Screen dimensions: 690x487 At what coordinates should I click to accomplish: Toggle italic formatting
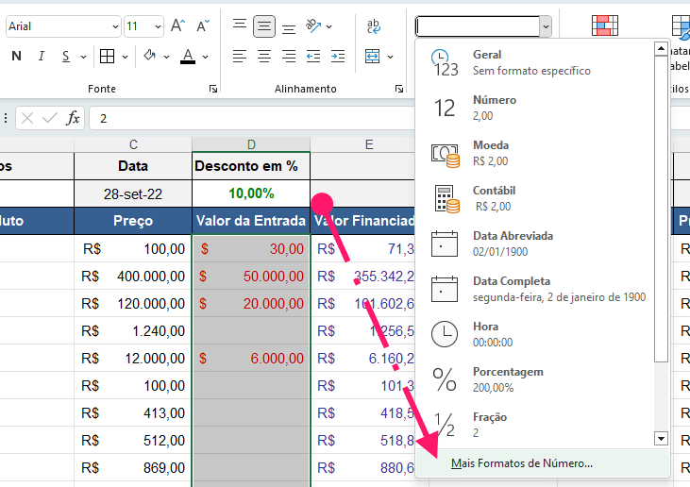(x=41, y=57)
